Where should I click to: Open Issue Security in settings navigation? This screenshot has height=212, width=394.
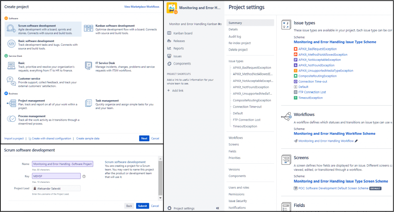coord(238,201)
